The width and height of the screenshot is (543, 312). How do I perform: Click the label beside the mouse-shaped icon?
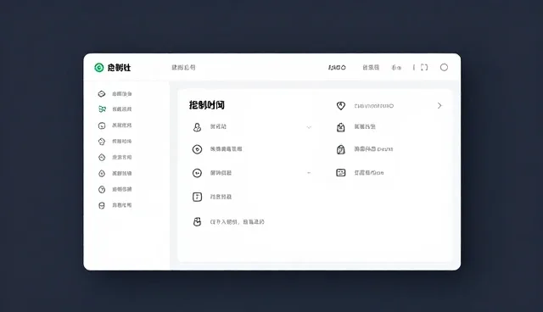(x=238, y=222)
